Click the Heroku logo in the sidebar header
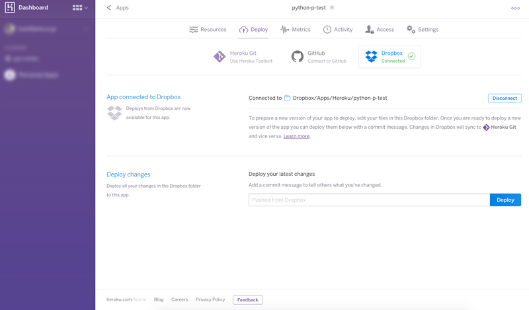The image size is (529, 310). 10,7
